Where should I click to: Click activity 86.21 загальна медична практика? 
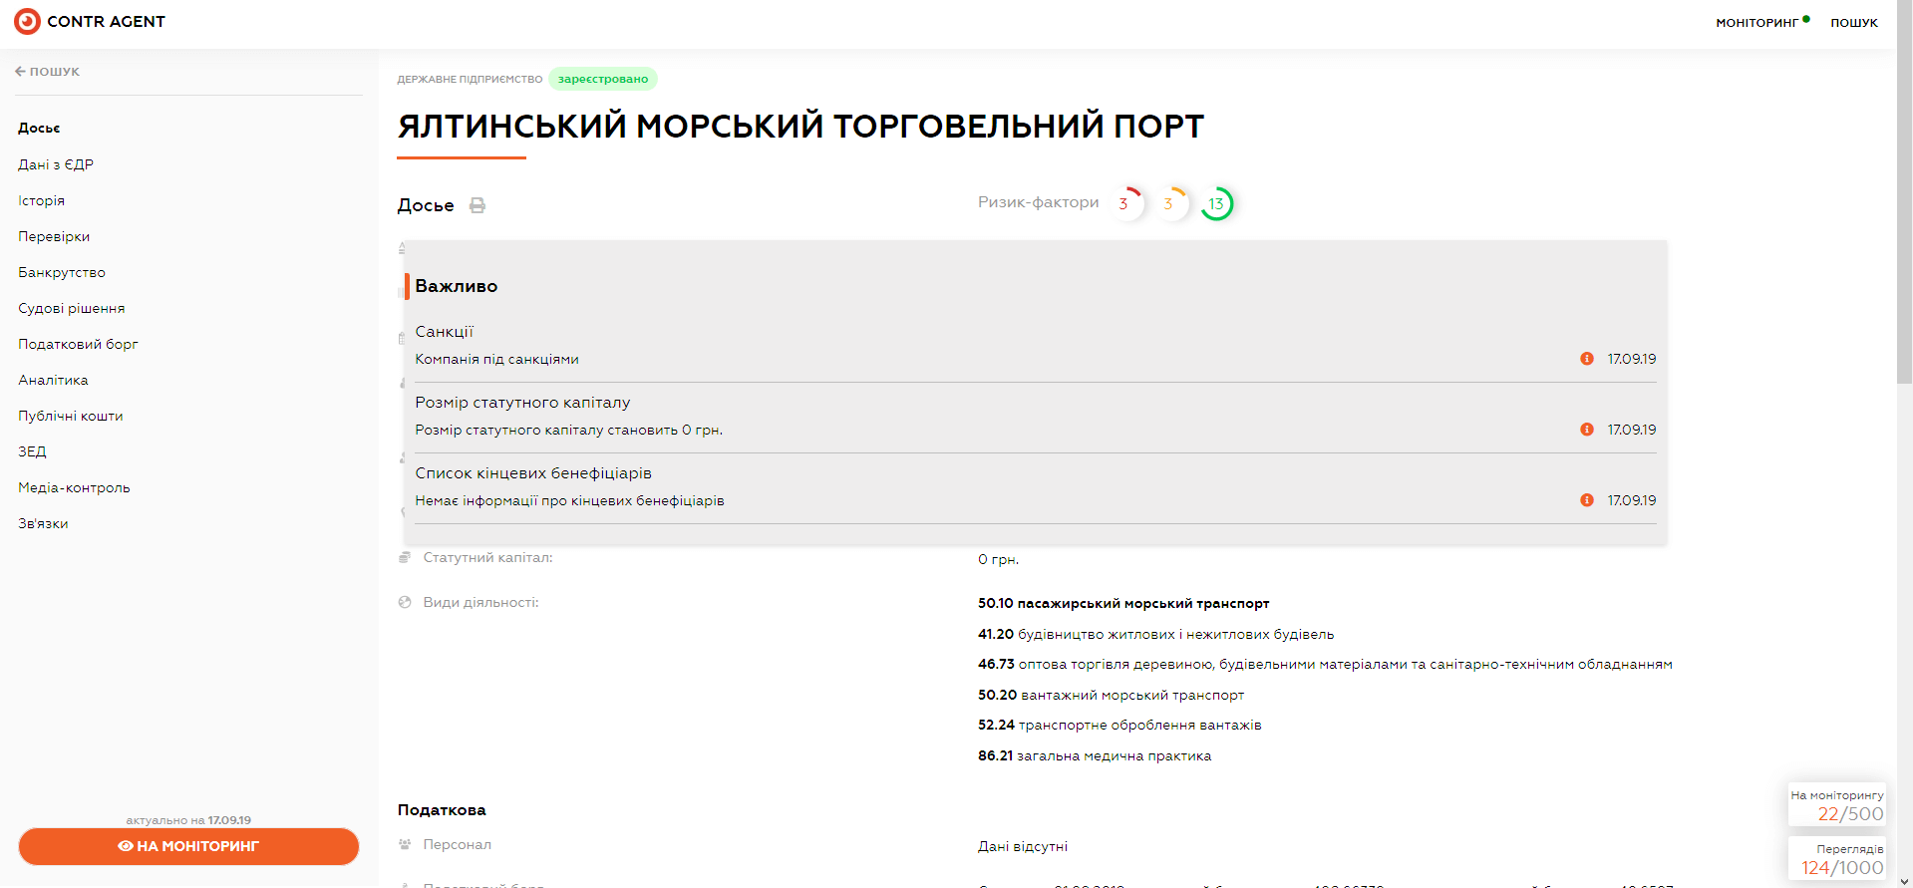pos(1095,755)
